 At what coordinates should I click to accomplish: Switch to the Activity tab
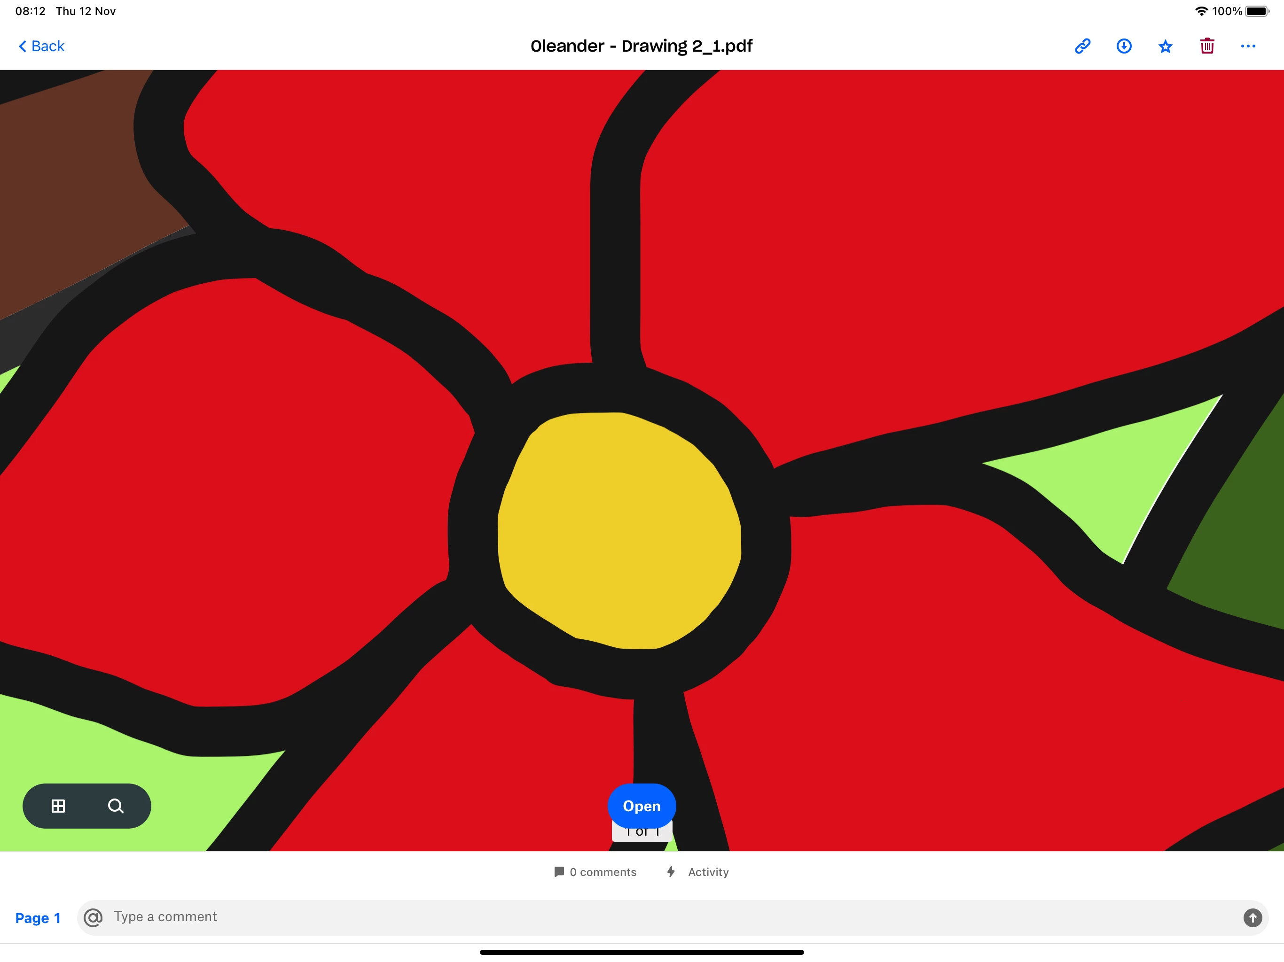pyautogui.click(x=698, y=872)
